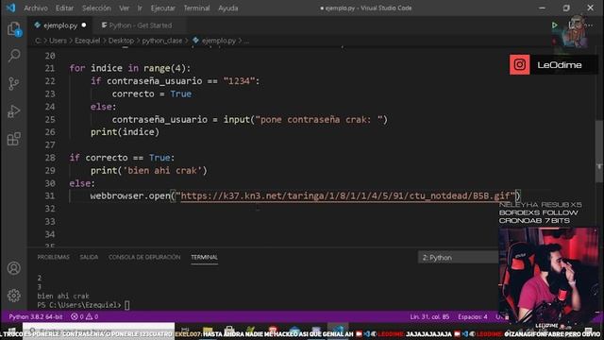Open the Manage gear icon
The image size is (604, 340).
coord(14,296)
